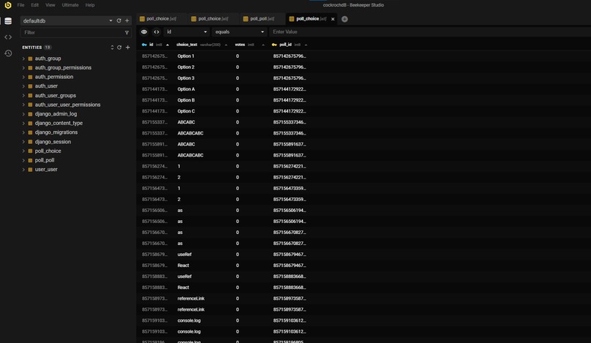The height and width of the screenshot is (343, 591).
Task: Switch to the poll_poll tab
Action: (x=262, y=19)
